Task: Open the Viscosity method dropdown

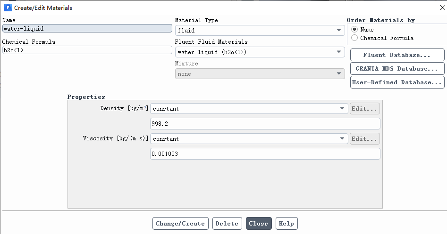Action: pyautogui.click(x=249, y=139)
